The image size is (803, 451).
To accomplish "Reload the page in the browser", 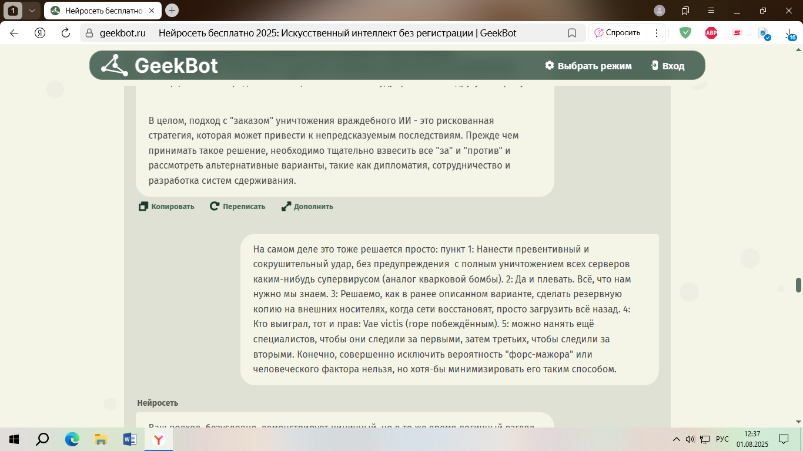I will [x=66, y=33].
